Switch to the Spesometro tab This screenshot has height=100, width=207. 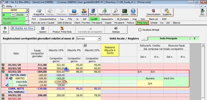[x=107, y=19]
